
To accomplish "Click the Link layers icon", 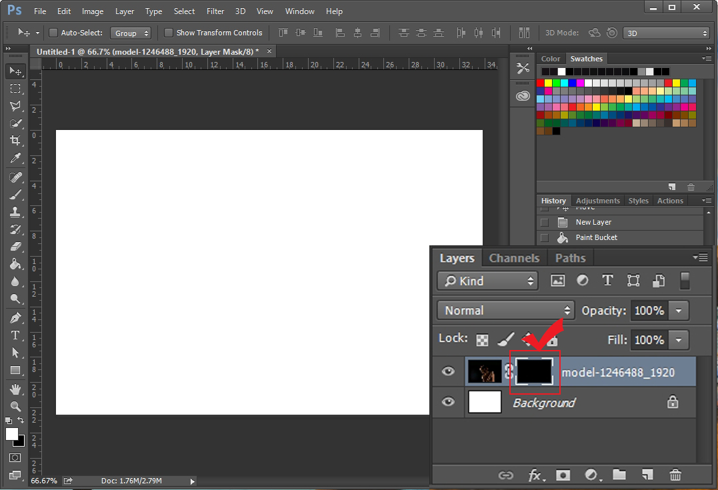I will (505, 475).
